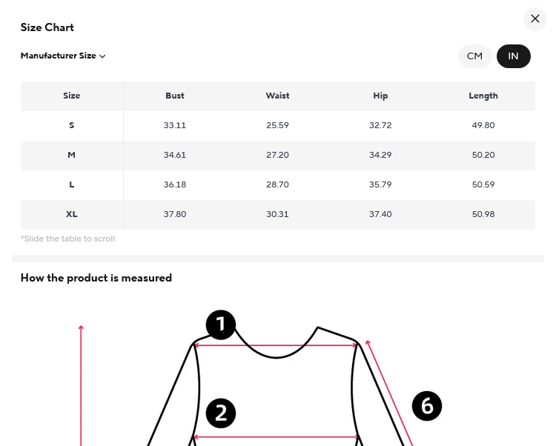The image size is (556, 446).
Task: Click the number 2 measurement marker
Action: tap(221, 413)
